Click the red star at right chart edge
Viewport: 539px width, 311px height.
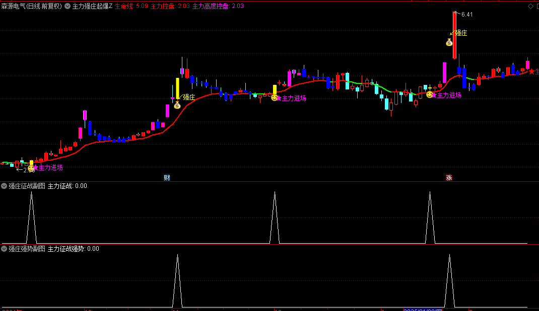coord(532,71)
